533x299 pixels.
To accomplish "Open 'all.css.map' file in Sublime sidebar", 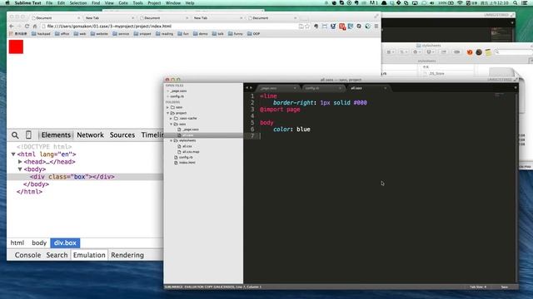I will point(190,152).
